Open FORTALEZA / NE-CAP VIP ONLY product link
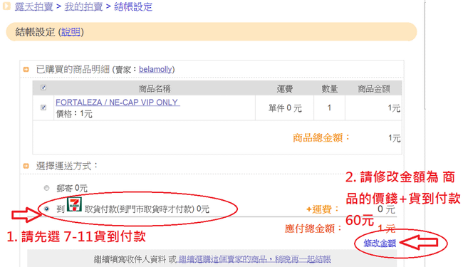Viewport: 463px width, 267px height. pyautogui.click(x=118, y=103)
